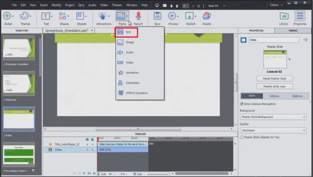The height and width of the screenshot is (177, 313).
Task: Select slide 4 Knowledge Check 1 thumbnail
Action: [19, 154]
